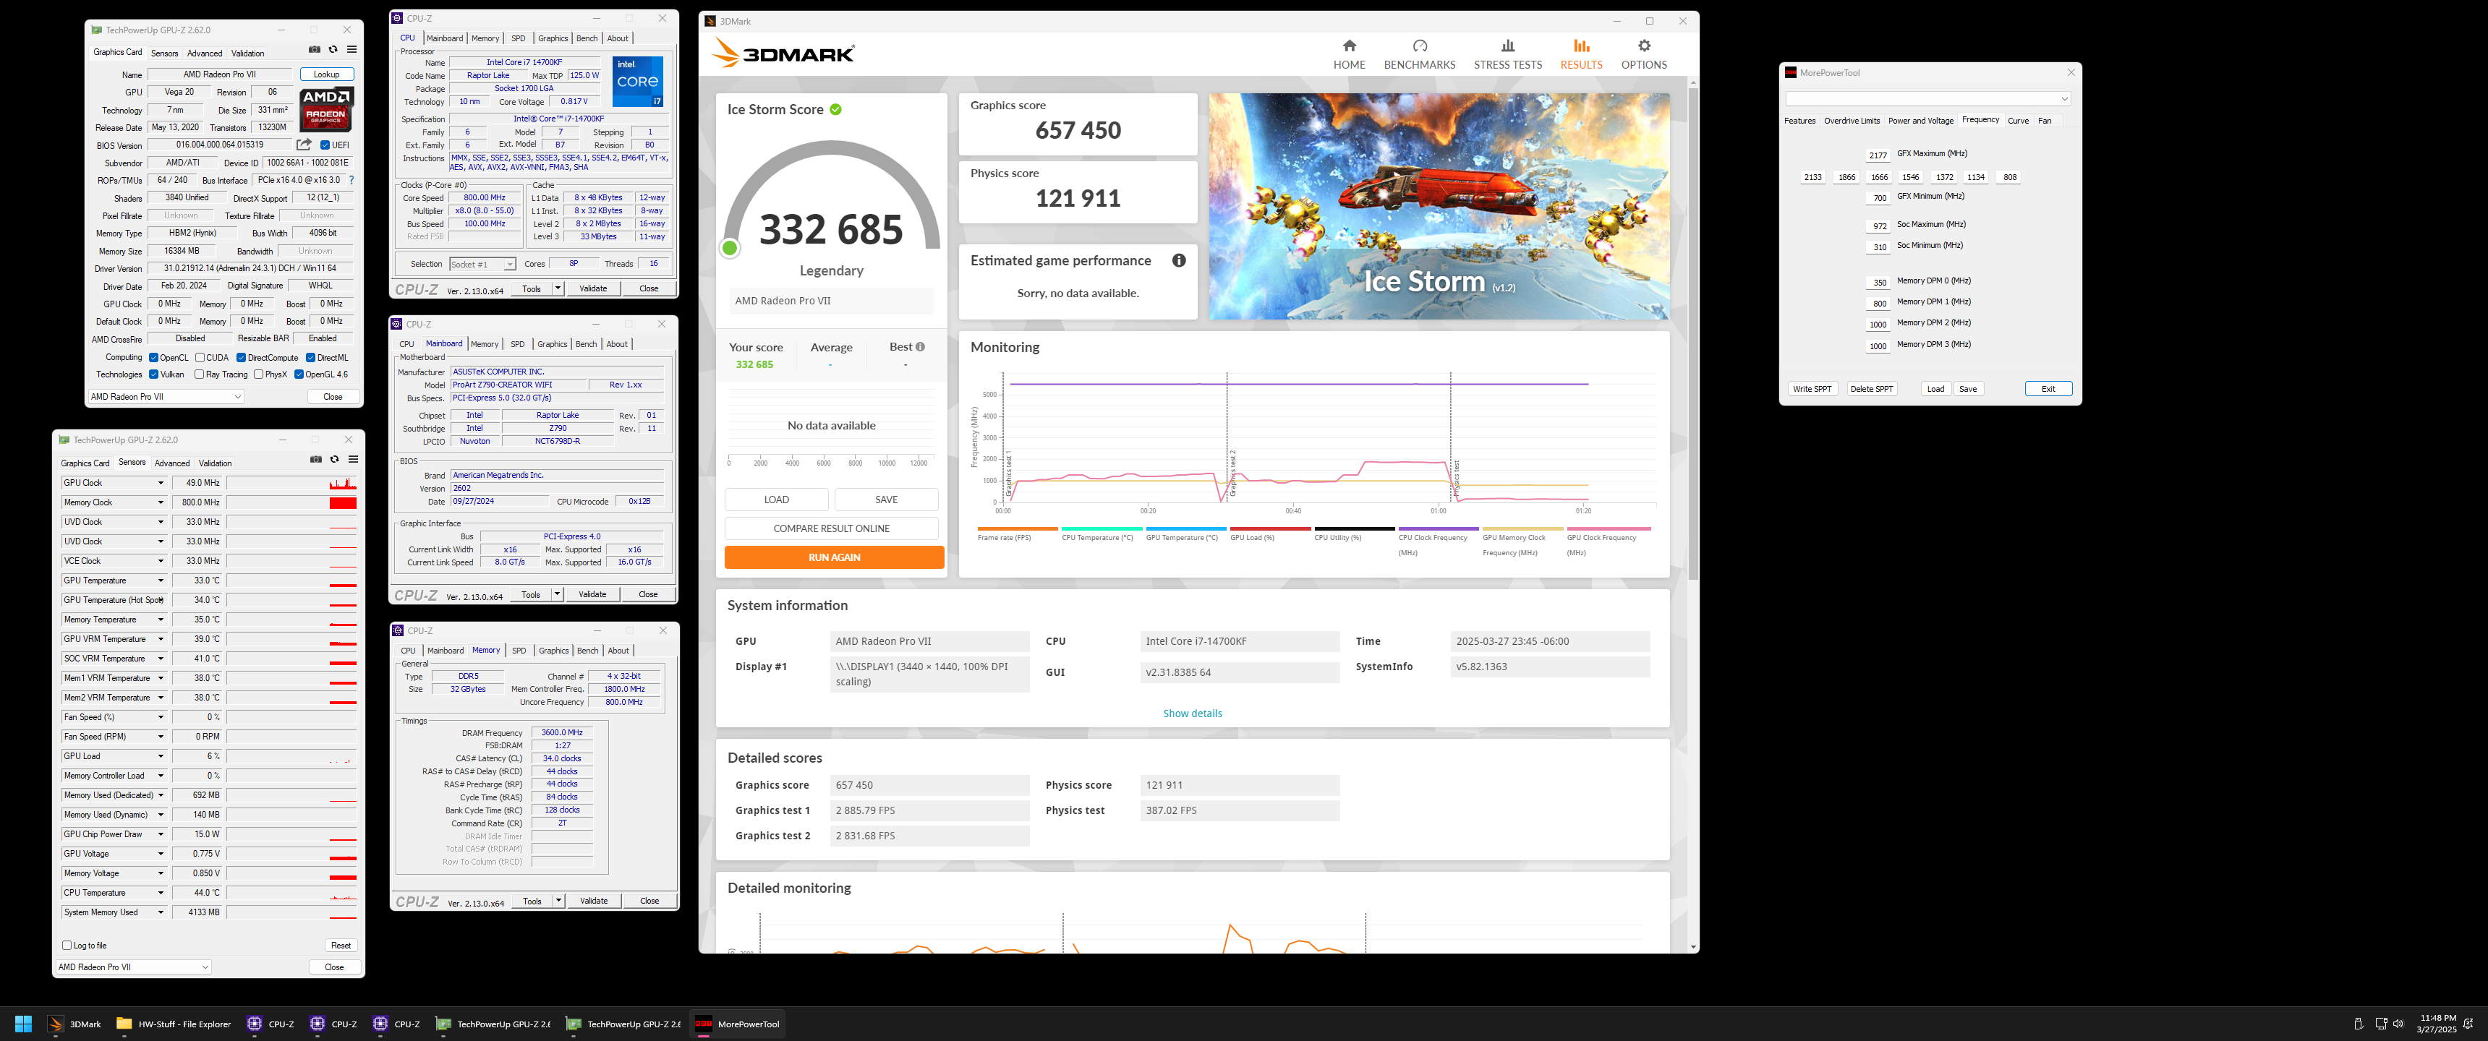Click question mark next to Bus Interface
The height and width of the screenshot is (1041, 2488).
point(351,179)
